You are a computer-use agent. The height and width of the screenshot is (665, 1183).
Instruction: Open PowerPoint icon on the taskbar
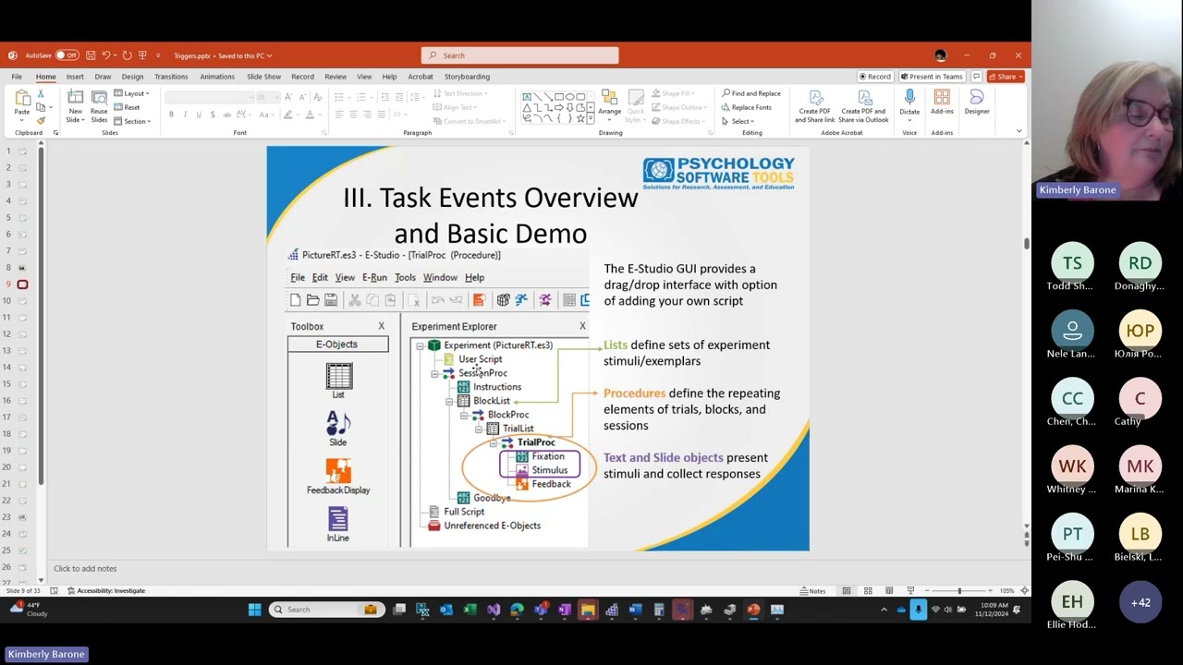pos(753,610)
